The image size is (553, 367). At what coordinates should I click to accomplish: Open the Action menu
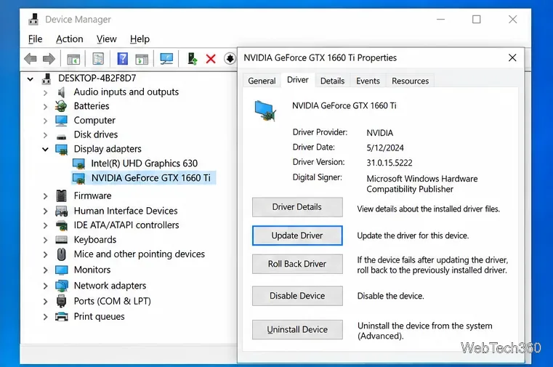[x=70, y=39]
